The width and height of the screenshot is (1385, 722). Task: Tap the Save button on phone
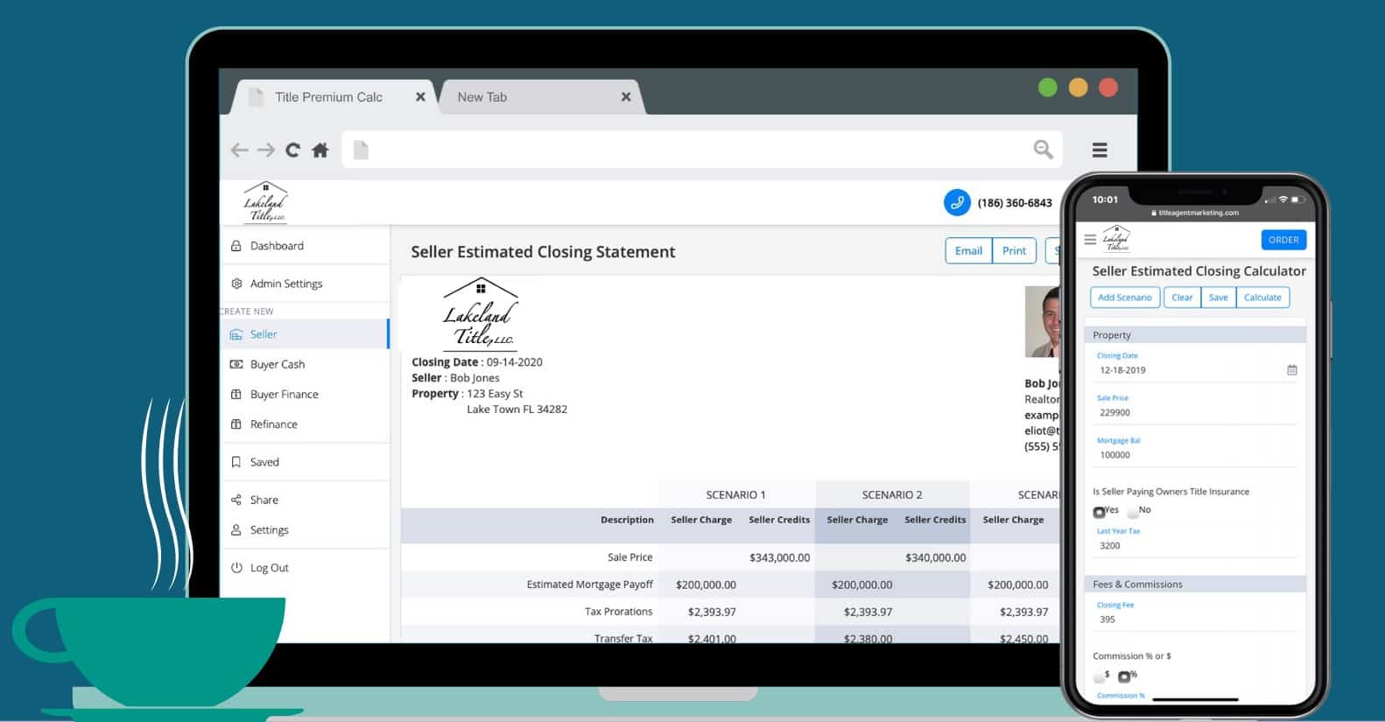coord(1218,298)
